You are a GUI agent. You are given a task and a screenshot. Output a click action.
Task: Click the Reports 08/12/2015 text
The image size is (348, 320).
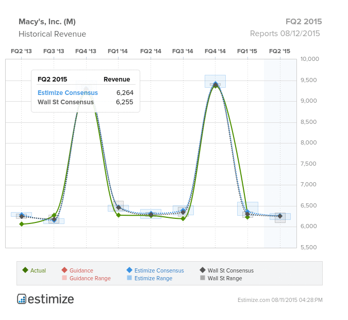click(285, 34)
